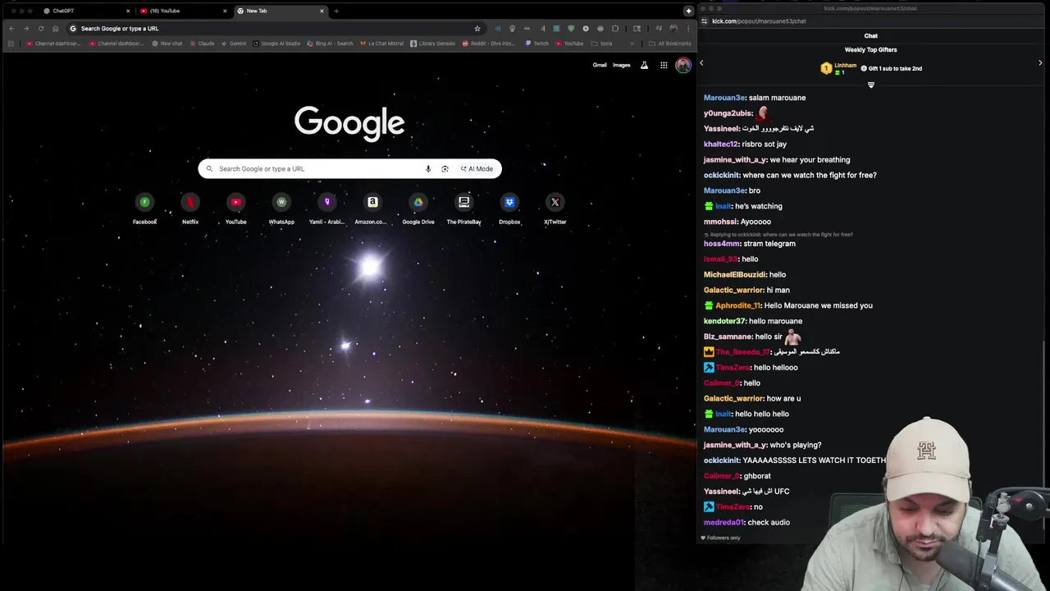
Task: Click the browser forward arrow
Action: pyautogui.click(x=26, y=29)
